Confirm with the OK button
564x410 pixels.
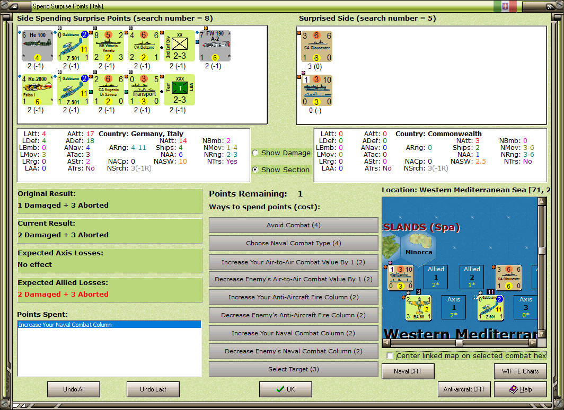pos(286,389)
